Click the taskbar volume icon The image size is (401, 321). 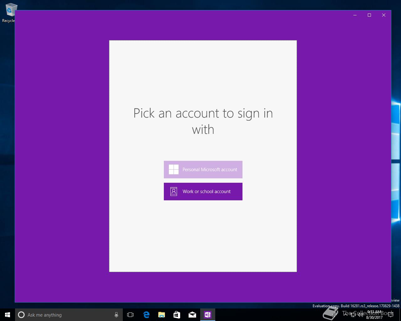360,315
